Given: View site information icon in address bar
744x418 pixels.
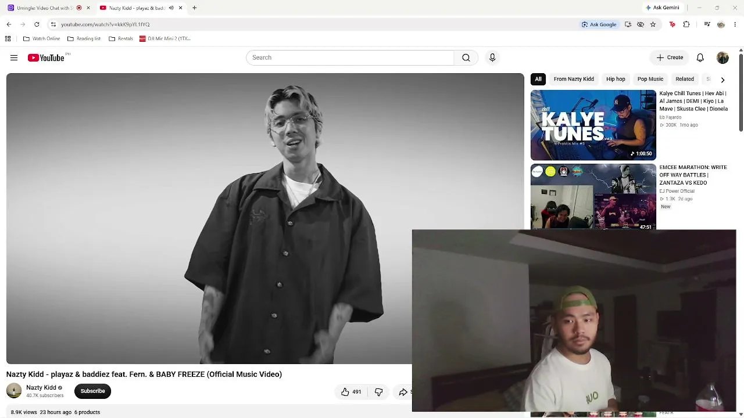Looking at the screenshot, I should click(53, 24).
